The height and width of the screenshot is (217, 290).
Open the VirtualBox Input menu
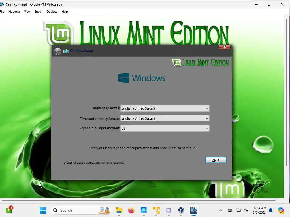pyautogui.click(x=39, y=11)
